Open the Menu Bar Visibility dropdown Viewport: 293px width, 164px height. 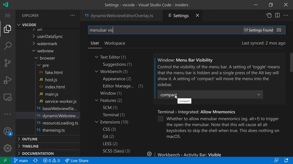pyautogui.click(x=210, y=95)
